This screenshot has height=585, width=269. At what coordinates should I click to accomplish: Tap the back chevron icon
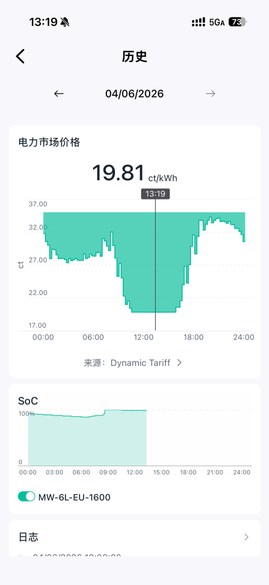tap(20, 57)
